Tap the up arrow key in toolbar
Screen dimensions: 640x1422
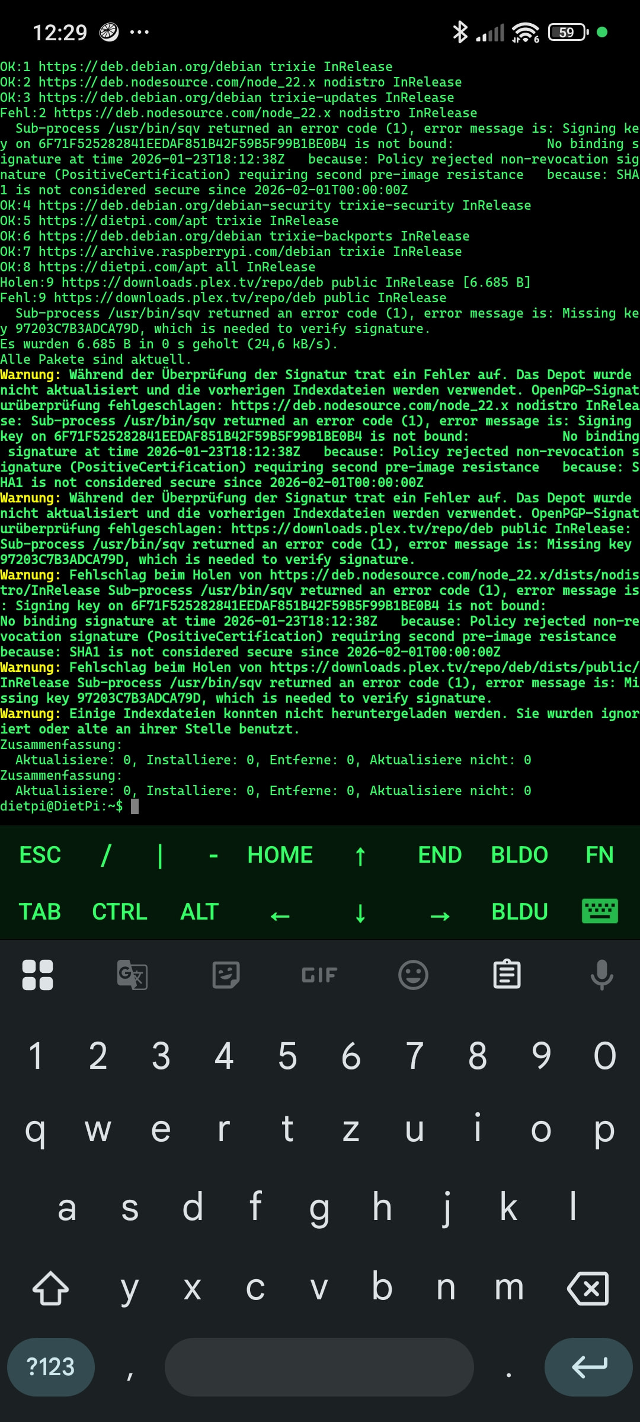click(360, 856)
